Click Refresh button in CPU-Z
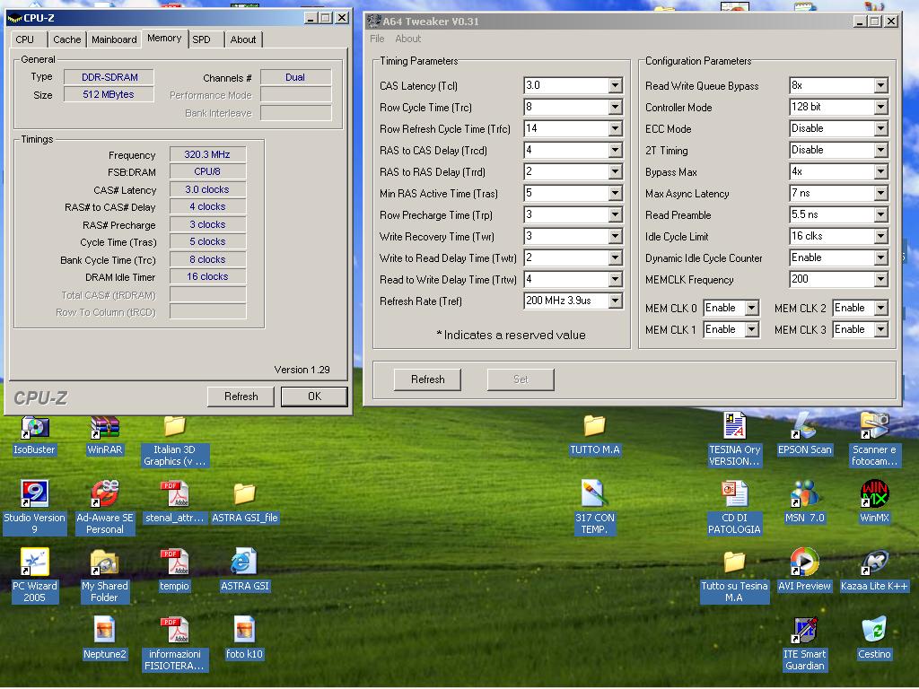 pyautogui.click(x=241, y=397)
